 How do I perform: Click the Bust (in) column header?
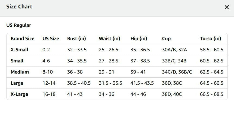pyautogui.click(x=76, y=39)
